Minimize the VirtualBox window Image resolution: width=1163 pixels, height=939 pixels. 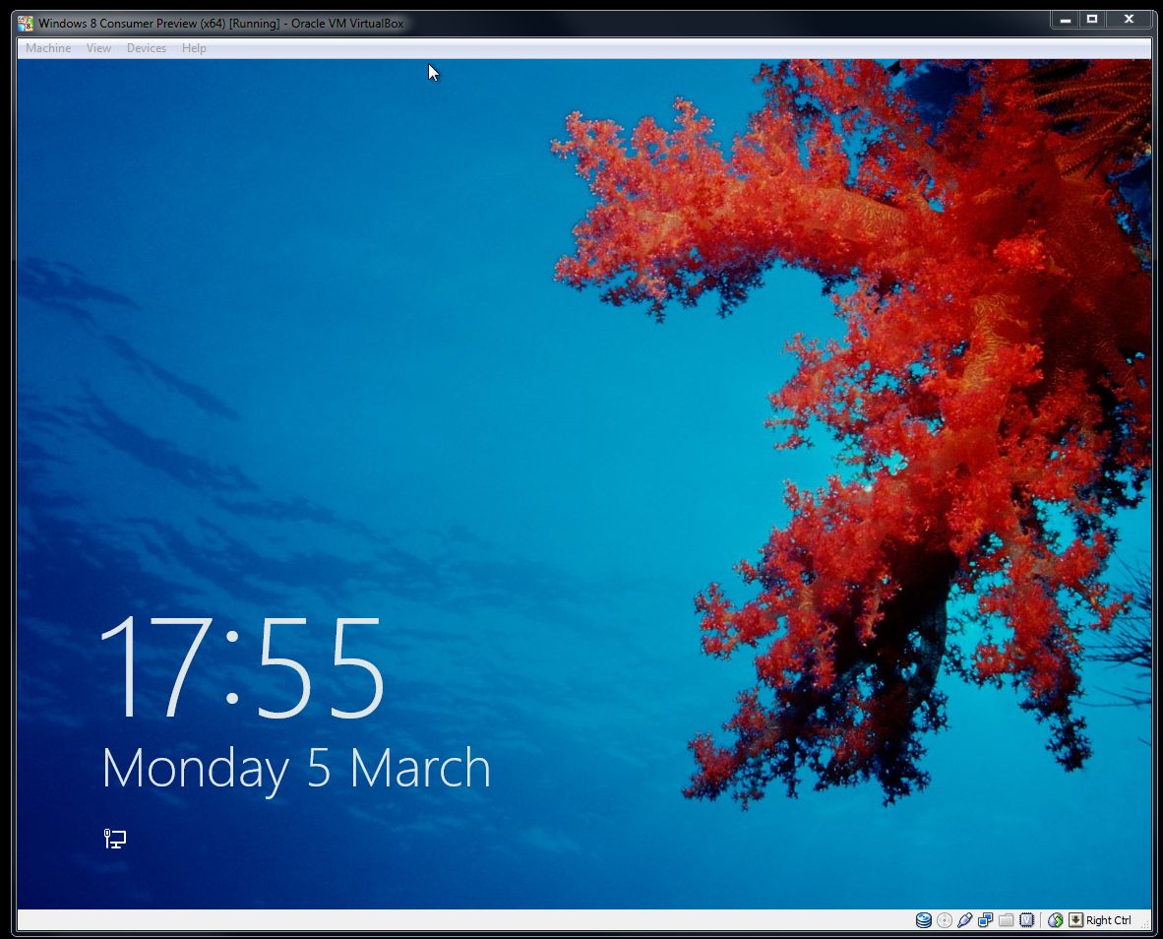[x=1065, y=20]
